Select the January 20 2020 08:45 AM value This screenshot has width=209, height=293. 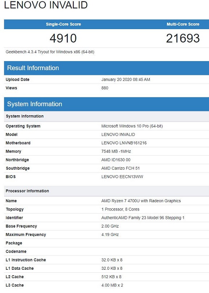click(x=126, y=79)
